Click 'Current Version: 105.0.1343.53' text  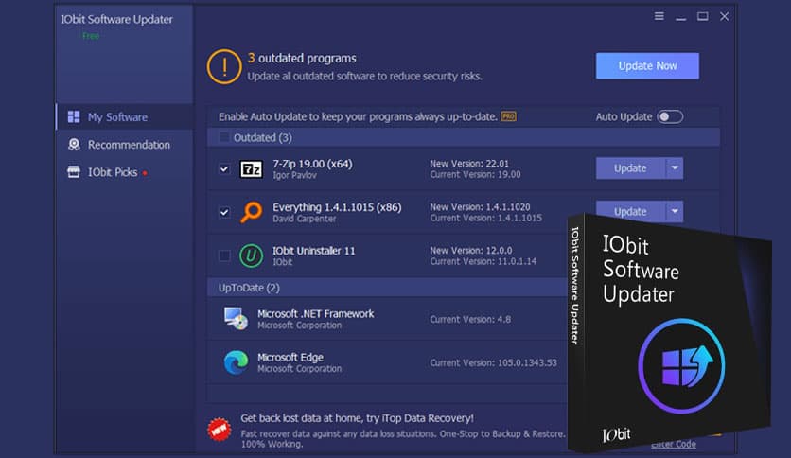pos(493,362)
